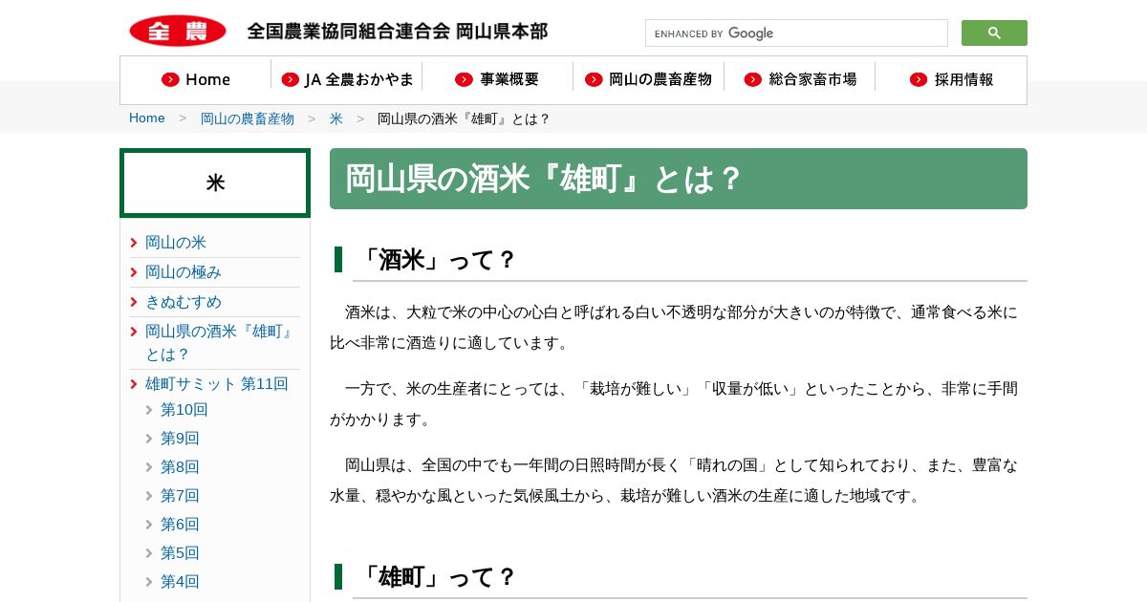Open 雄町サミット 第11回 sidebar link
Viewport: 1147px width, 602px height.
pyautogui.click(x=217, y=384)
